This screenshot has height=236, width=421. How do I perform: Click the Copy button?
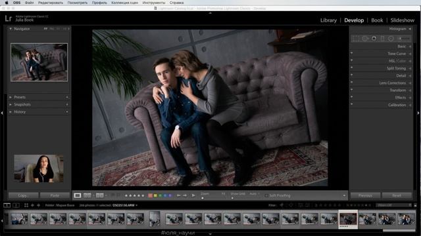[24, 195]
